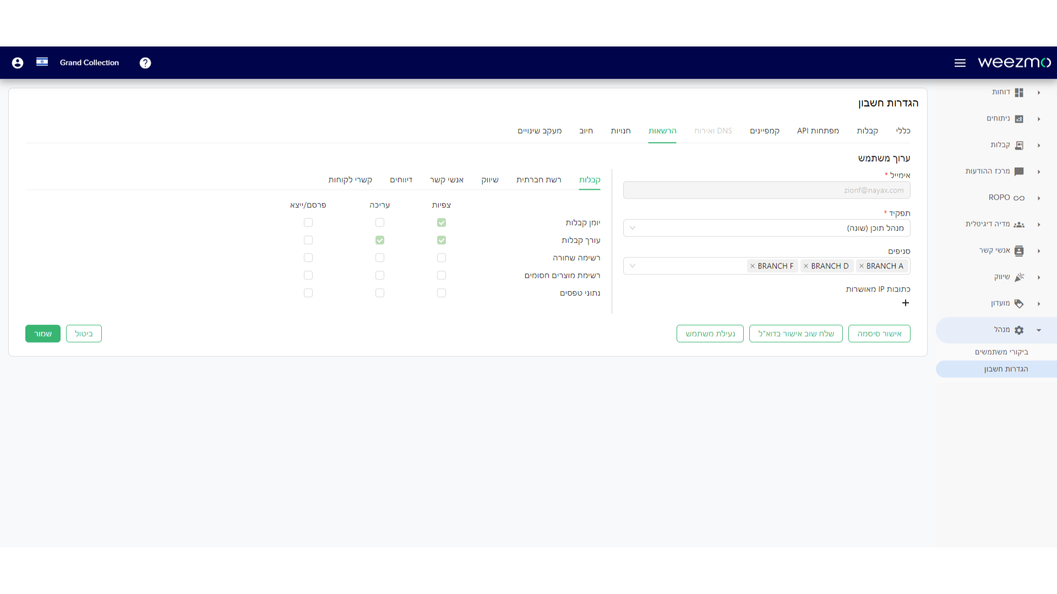Expand the קבלות sidebar arrow
This screenshot has width=1057, height=594.
(x=1039, y=145)
